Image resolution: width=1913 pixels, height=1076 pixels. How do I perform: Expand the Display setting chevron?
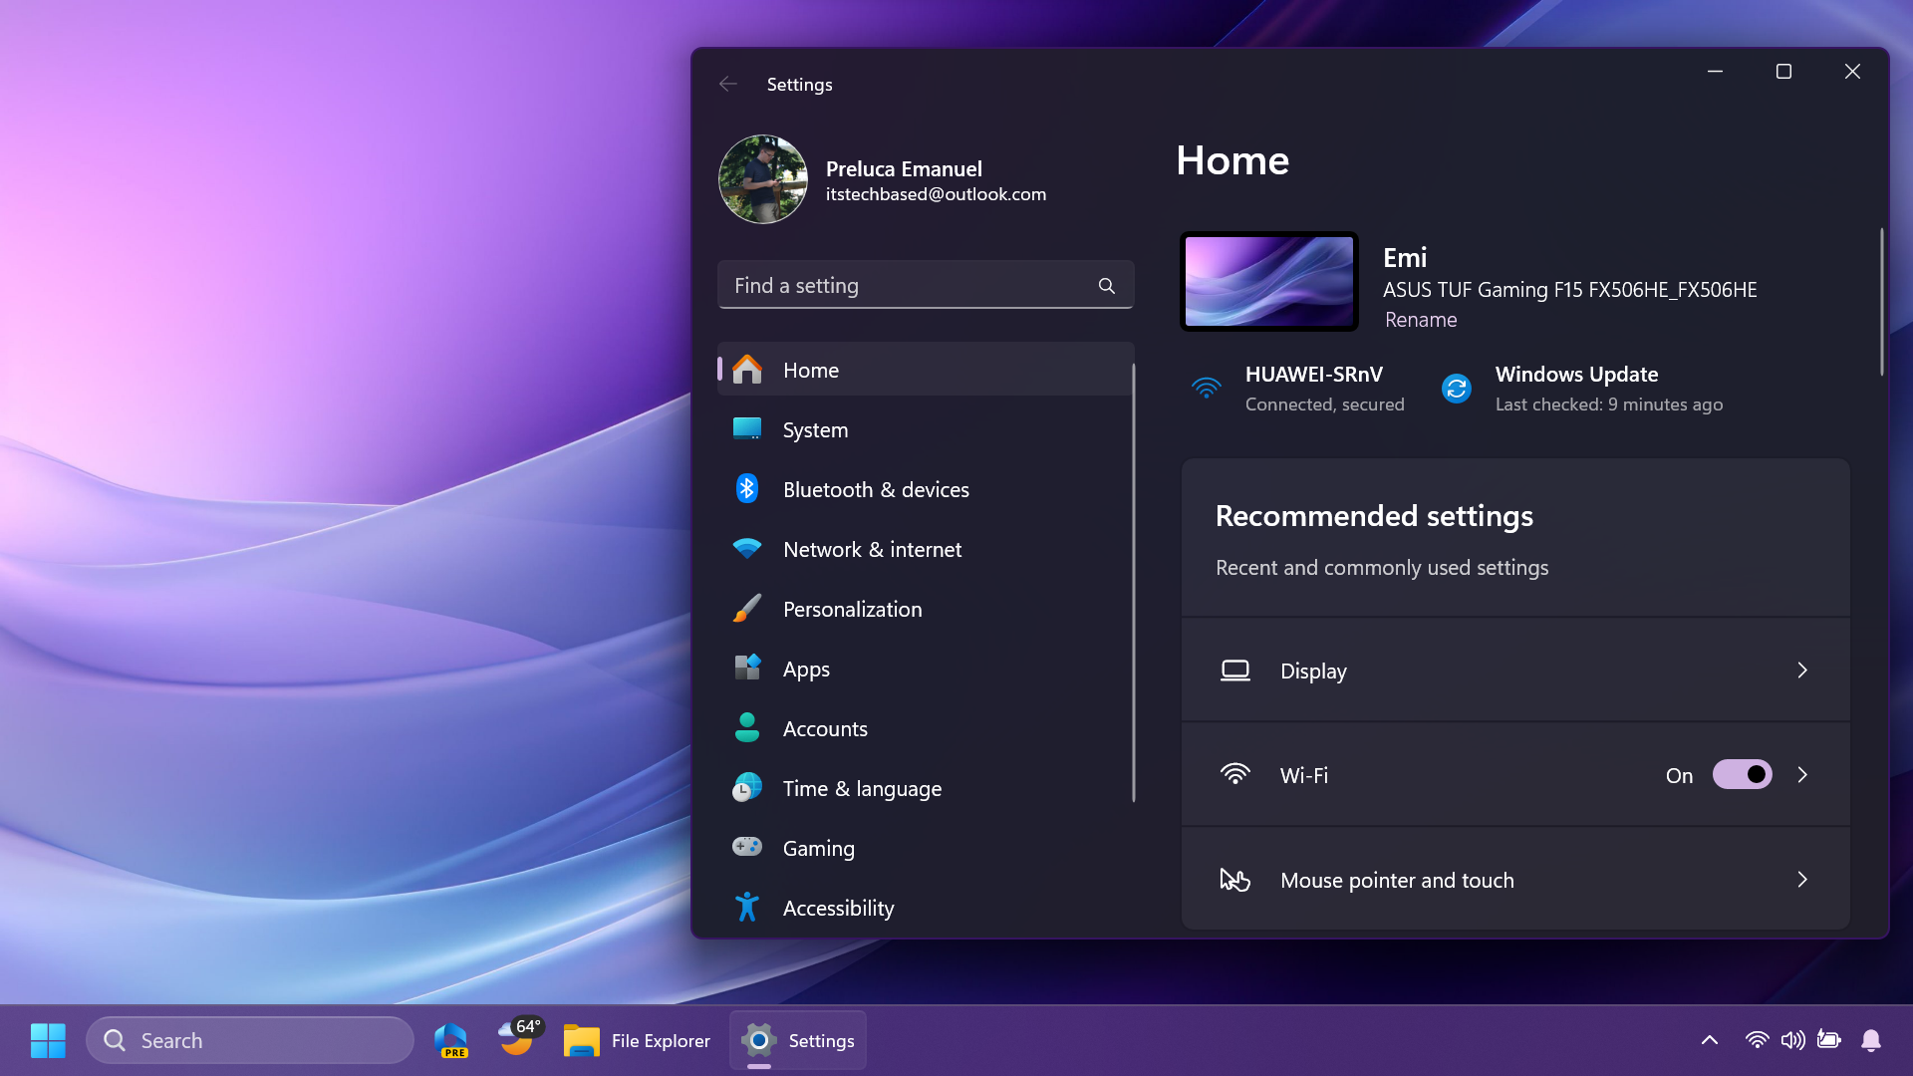pos(1802,671)
